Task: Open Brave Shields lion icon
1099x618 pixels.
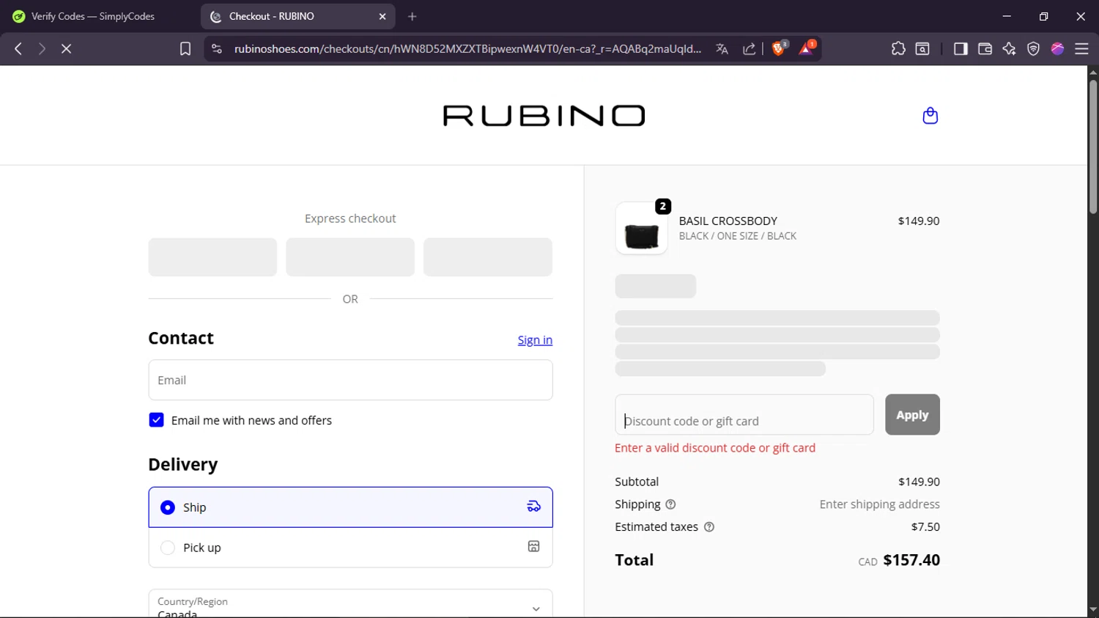Action: [x=780, y=48]
